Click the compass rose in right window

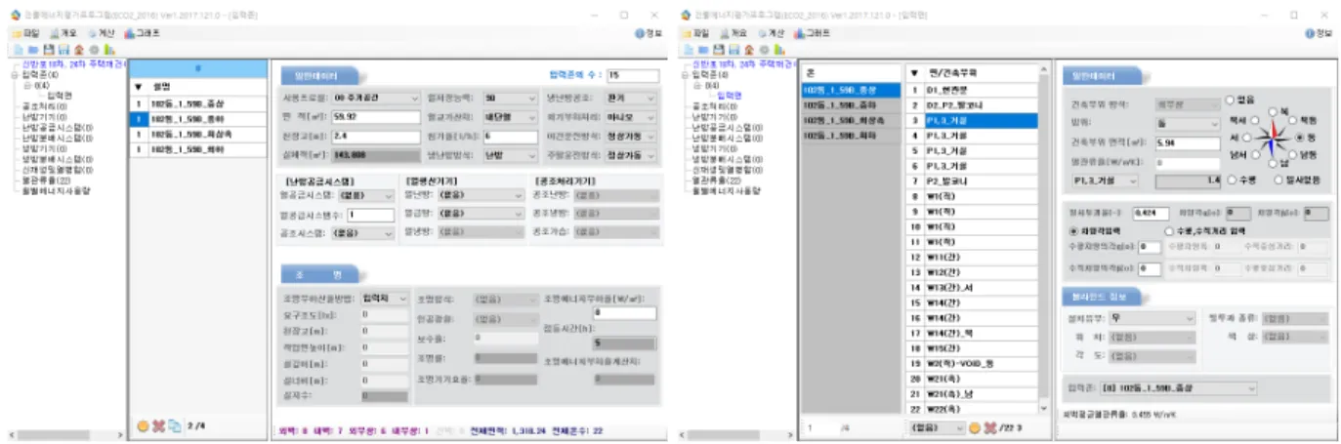click(x=1271, y=140)
